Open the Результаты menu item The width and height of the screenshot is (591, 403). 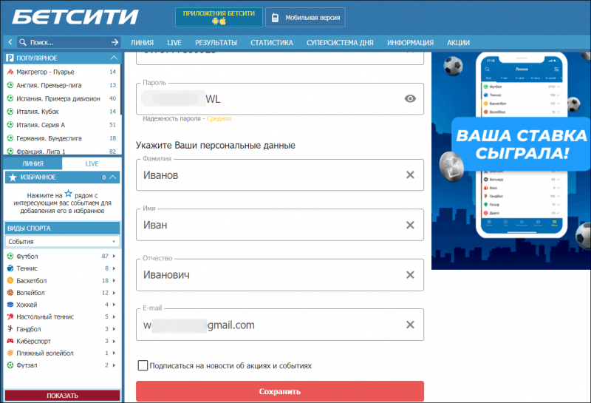tap(216, 43)
